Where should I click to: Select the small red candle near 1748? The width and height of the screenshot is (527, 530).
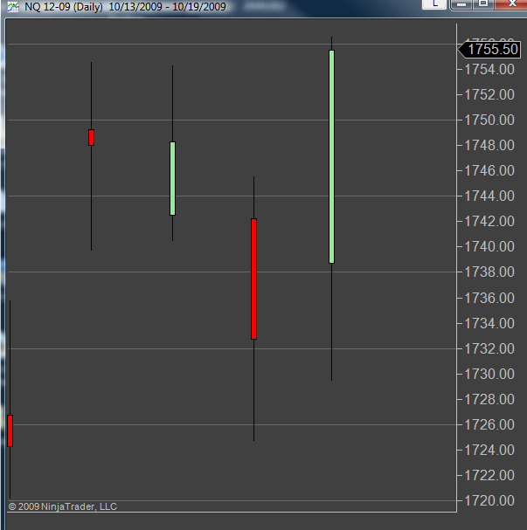(91, 138)
